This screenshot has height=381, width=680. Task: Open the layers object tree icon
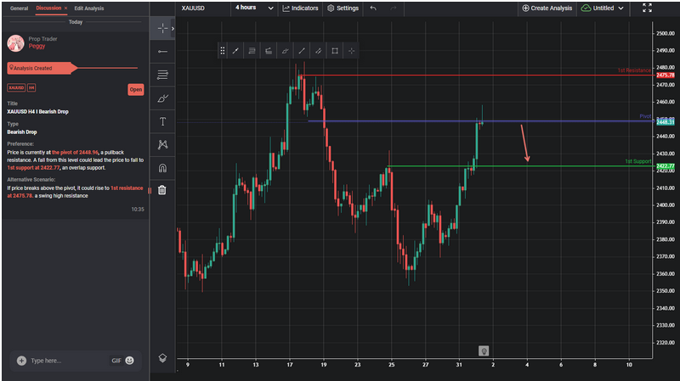click(x=162, y=358)
